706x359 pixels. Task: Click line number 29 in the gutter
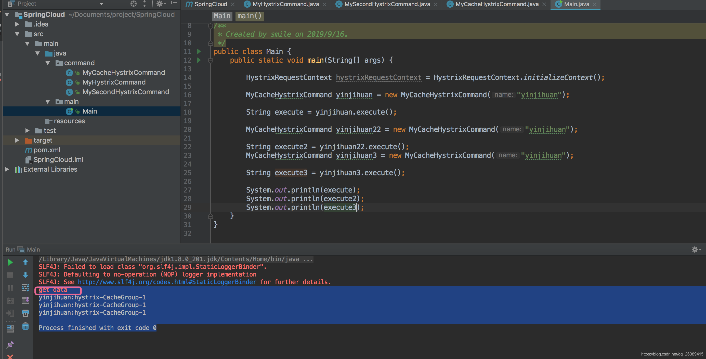pos(188,207)
